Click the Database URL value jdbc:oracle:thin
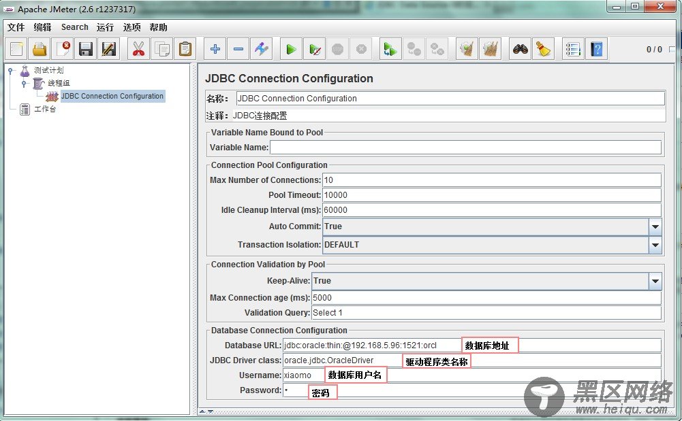 [x=360, y=346]
